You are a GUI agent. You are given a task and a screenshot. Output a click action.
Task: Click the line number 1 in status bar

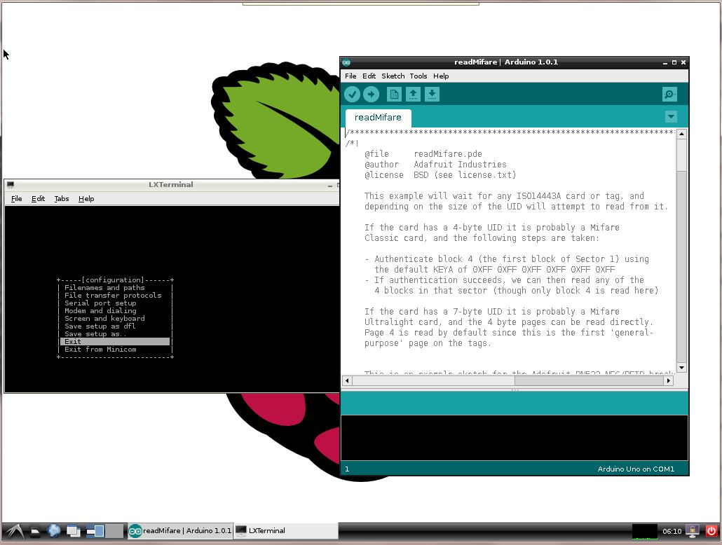click(347, 469)
